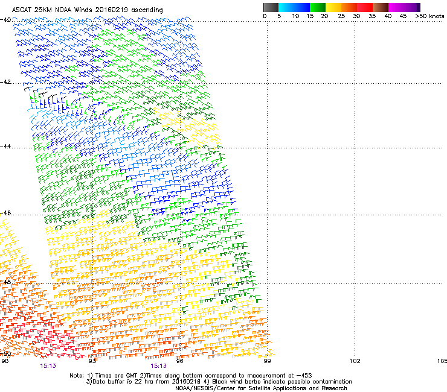
Task: Click the gray 0-5 knots color segment
Action: click(x=271, y=7)
